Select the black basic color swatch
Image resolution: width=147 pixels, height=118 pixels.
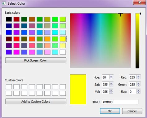click(9, 19)
